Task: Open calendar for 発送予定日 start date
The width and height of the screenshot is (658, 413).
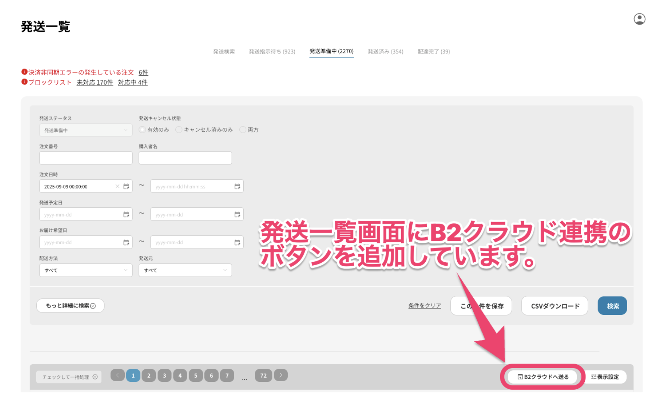Action: (x=126, y=215)
